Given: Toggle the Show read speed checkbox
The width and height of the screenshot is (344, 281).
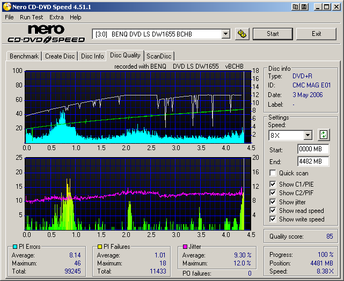Looking at the screenshot, I should pos(273,211).
